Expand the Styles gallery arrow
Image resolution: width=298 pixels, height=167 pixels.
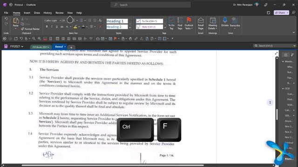pos(130,28)
